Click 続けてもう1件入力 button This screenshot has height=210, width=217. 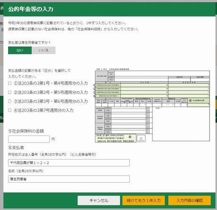click(x=143, y=201)
